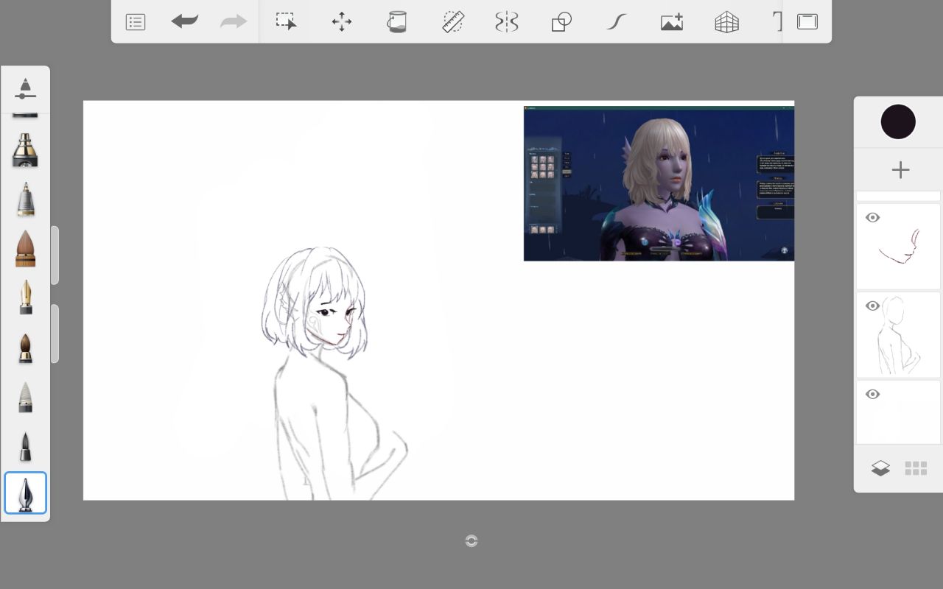Select the brown paintbrush in the brush palette
Screen dimensions: 943x589
click(25, 249)
